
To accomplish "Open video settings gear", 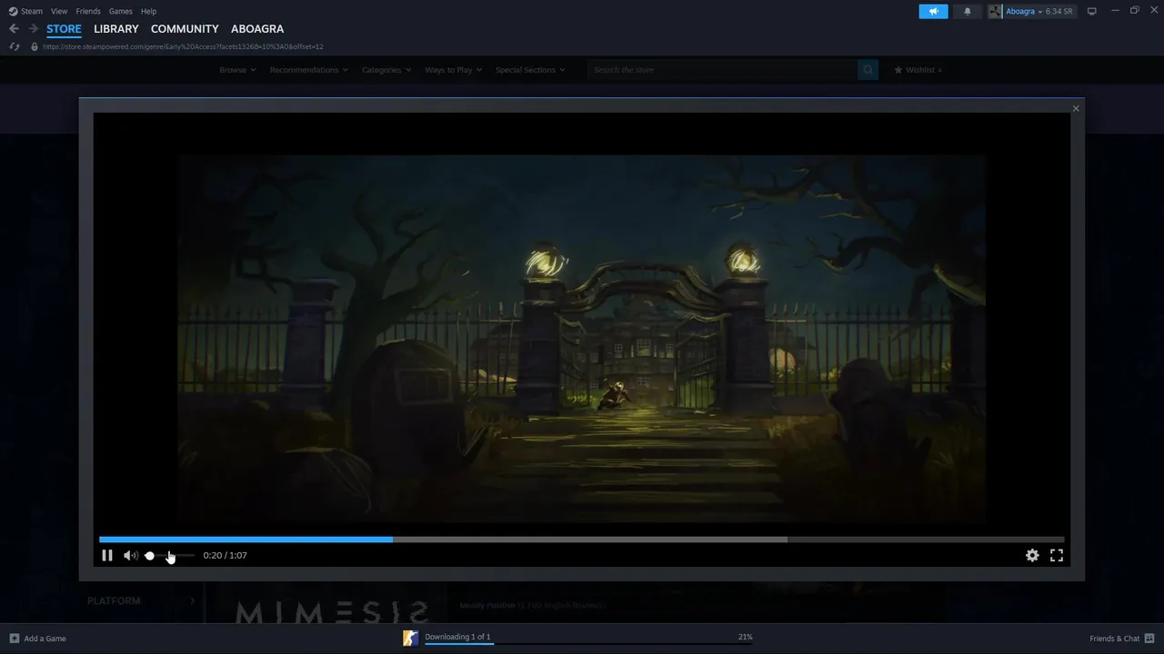I will point(1032,555).
